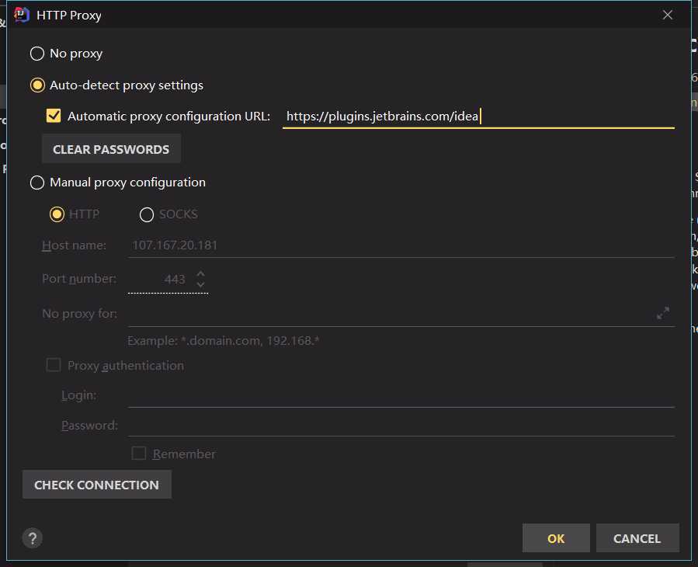Select the No proxy option
The width and height of the screenshot is (698, 567).
[x=37, y=54]
